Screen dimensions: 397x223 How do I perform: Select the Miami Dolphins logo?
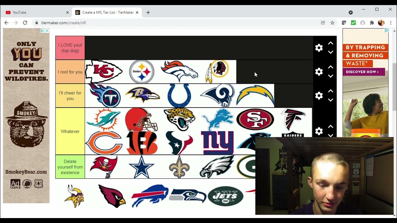pos(103,119)
